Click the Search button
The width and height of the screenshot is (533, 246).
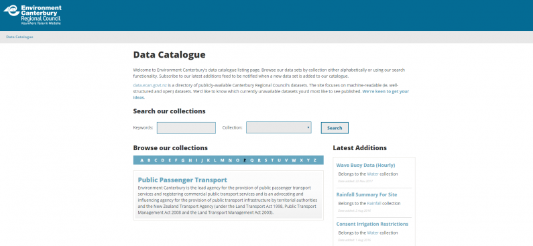pos(335,128)
